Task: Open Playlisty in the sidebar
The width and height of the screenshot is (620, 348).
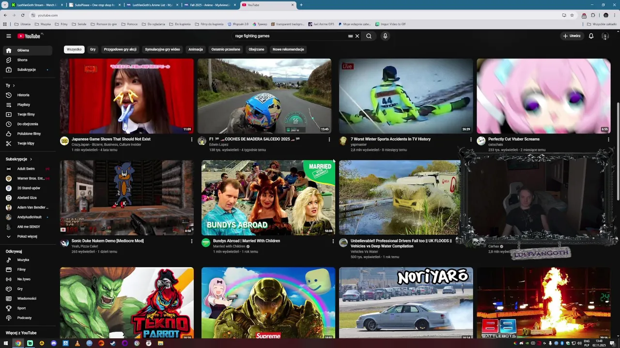Action: (27, 105)
